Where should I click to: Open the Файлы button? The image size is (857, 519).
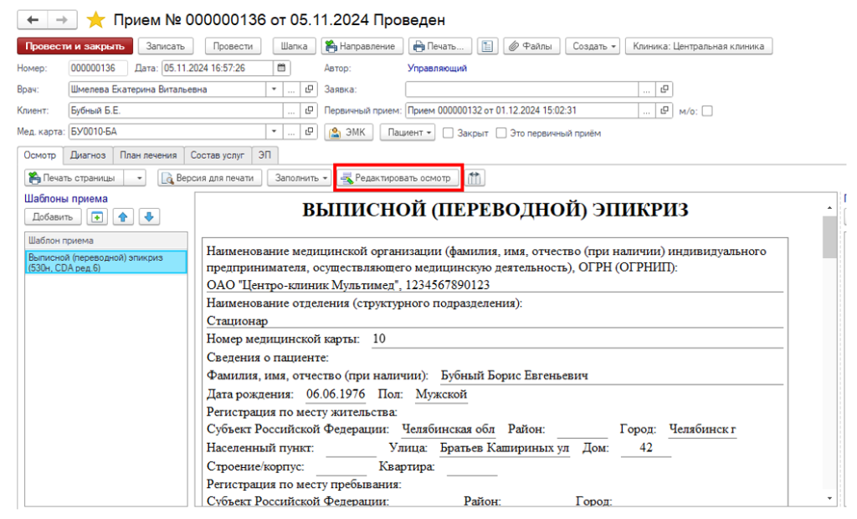pos(531,47)
